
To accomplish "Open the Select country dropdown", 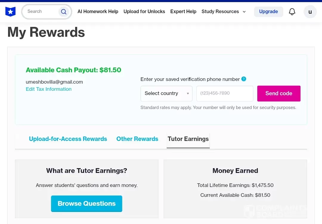I will pyautogui.click(x=166, y=93).
